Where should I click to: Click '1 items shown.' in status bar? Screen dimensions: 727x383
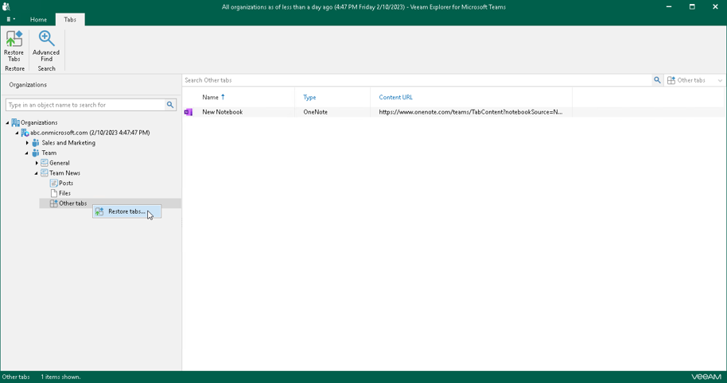60,377
